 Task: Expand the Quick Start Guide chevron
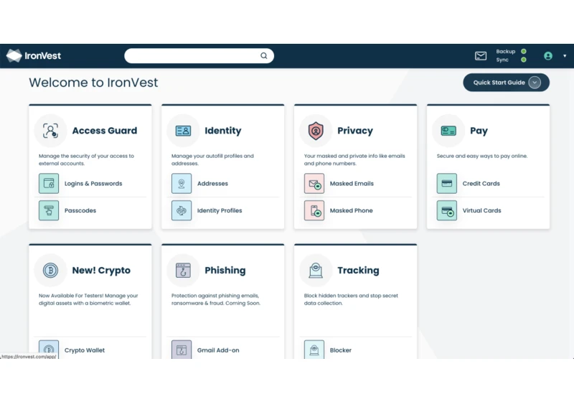click(535, 83)
